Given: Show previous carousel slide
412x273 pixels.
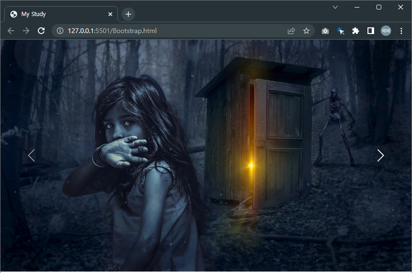Looking at the screenshot, I should (31, 155).
